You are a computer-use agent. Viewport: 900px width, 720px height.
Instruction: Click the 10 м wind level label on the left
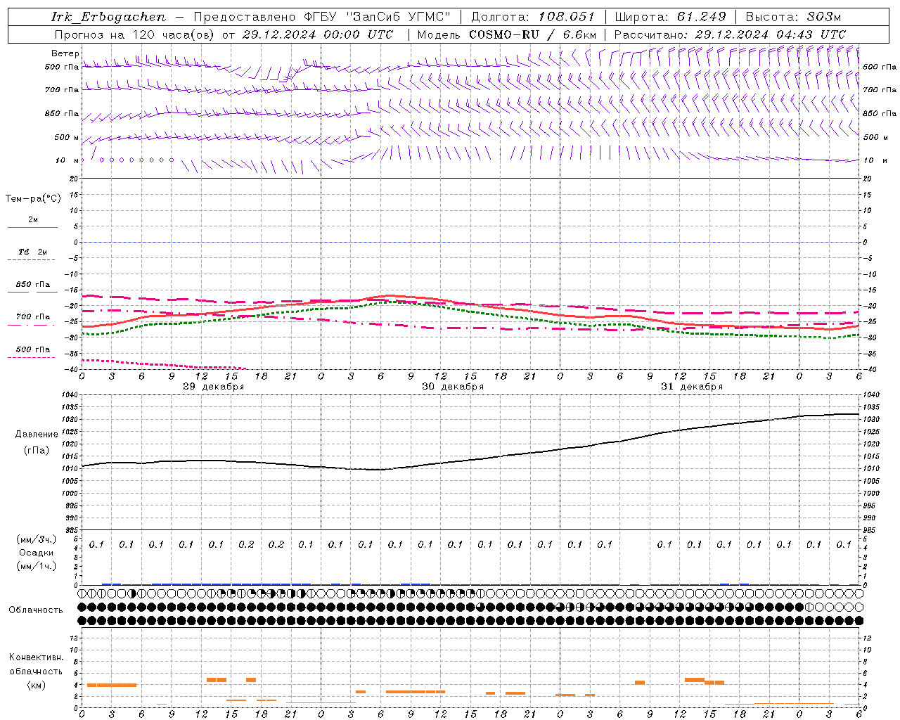[67, 160]
